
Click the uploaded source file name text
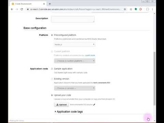click(81, 105)
